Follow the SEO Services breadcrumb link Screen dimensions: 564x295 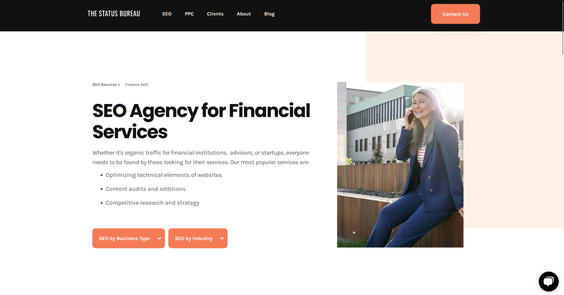(x=106, y=85)
